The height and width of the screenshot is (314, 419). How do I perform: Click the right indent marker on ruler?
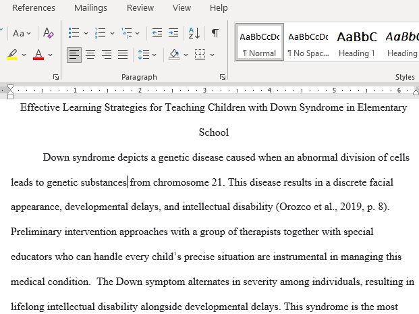point(416,93)
